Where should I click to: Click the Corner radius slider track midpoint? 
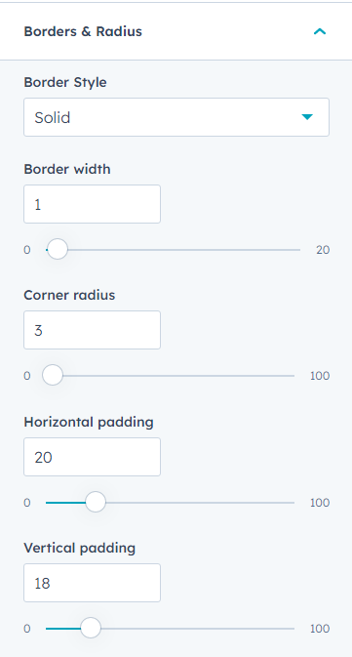pos(170,376)
